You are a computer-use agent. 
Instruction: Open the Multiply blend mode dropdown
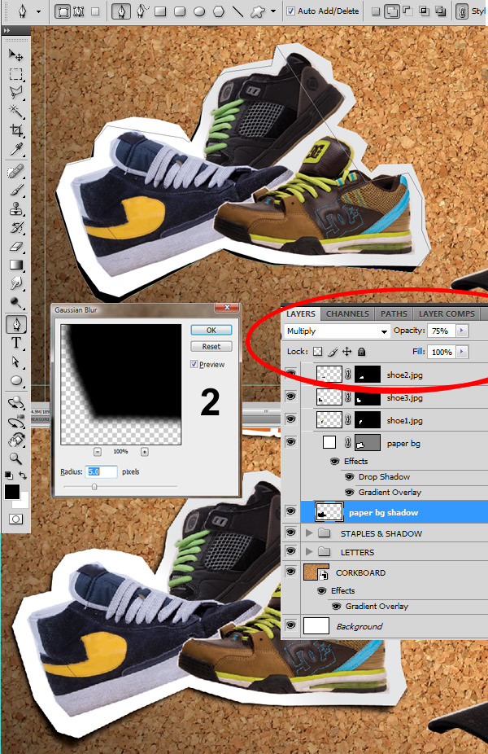coord(336,331)
